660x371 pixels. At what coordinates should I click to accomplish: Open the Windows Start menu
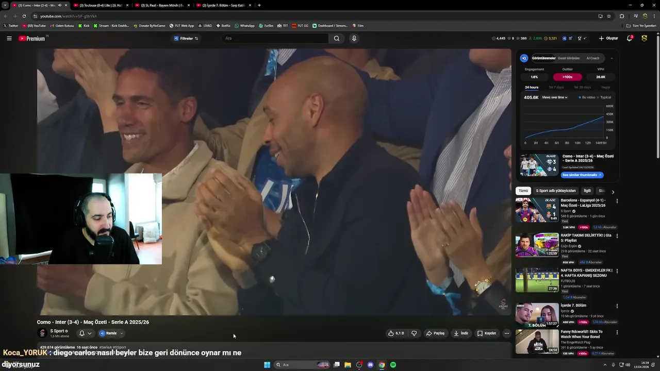[x=267, y=365]
